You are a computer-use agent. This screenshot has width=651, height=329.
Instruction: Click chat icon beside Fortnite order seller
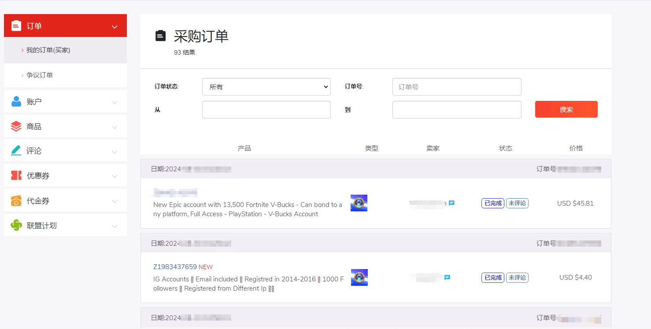click(451, 203)
